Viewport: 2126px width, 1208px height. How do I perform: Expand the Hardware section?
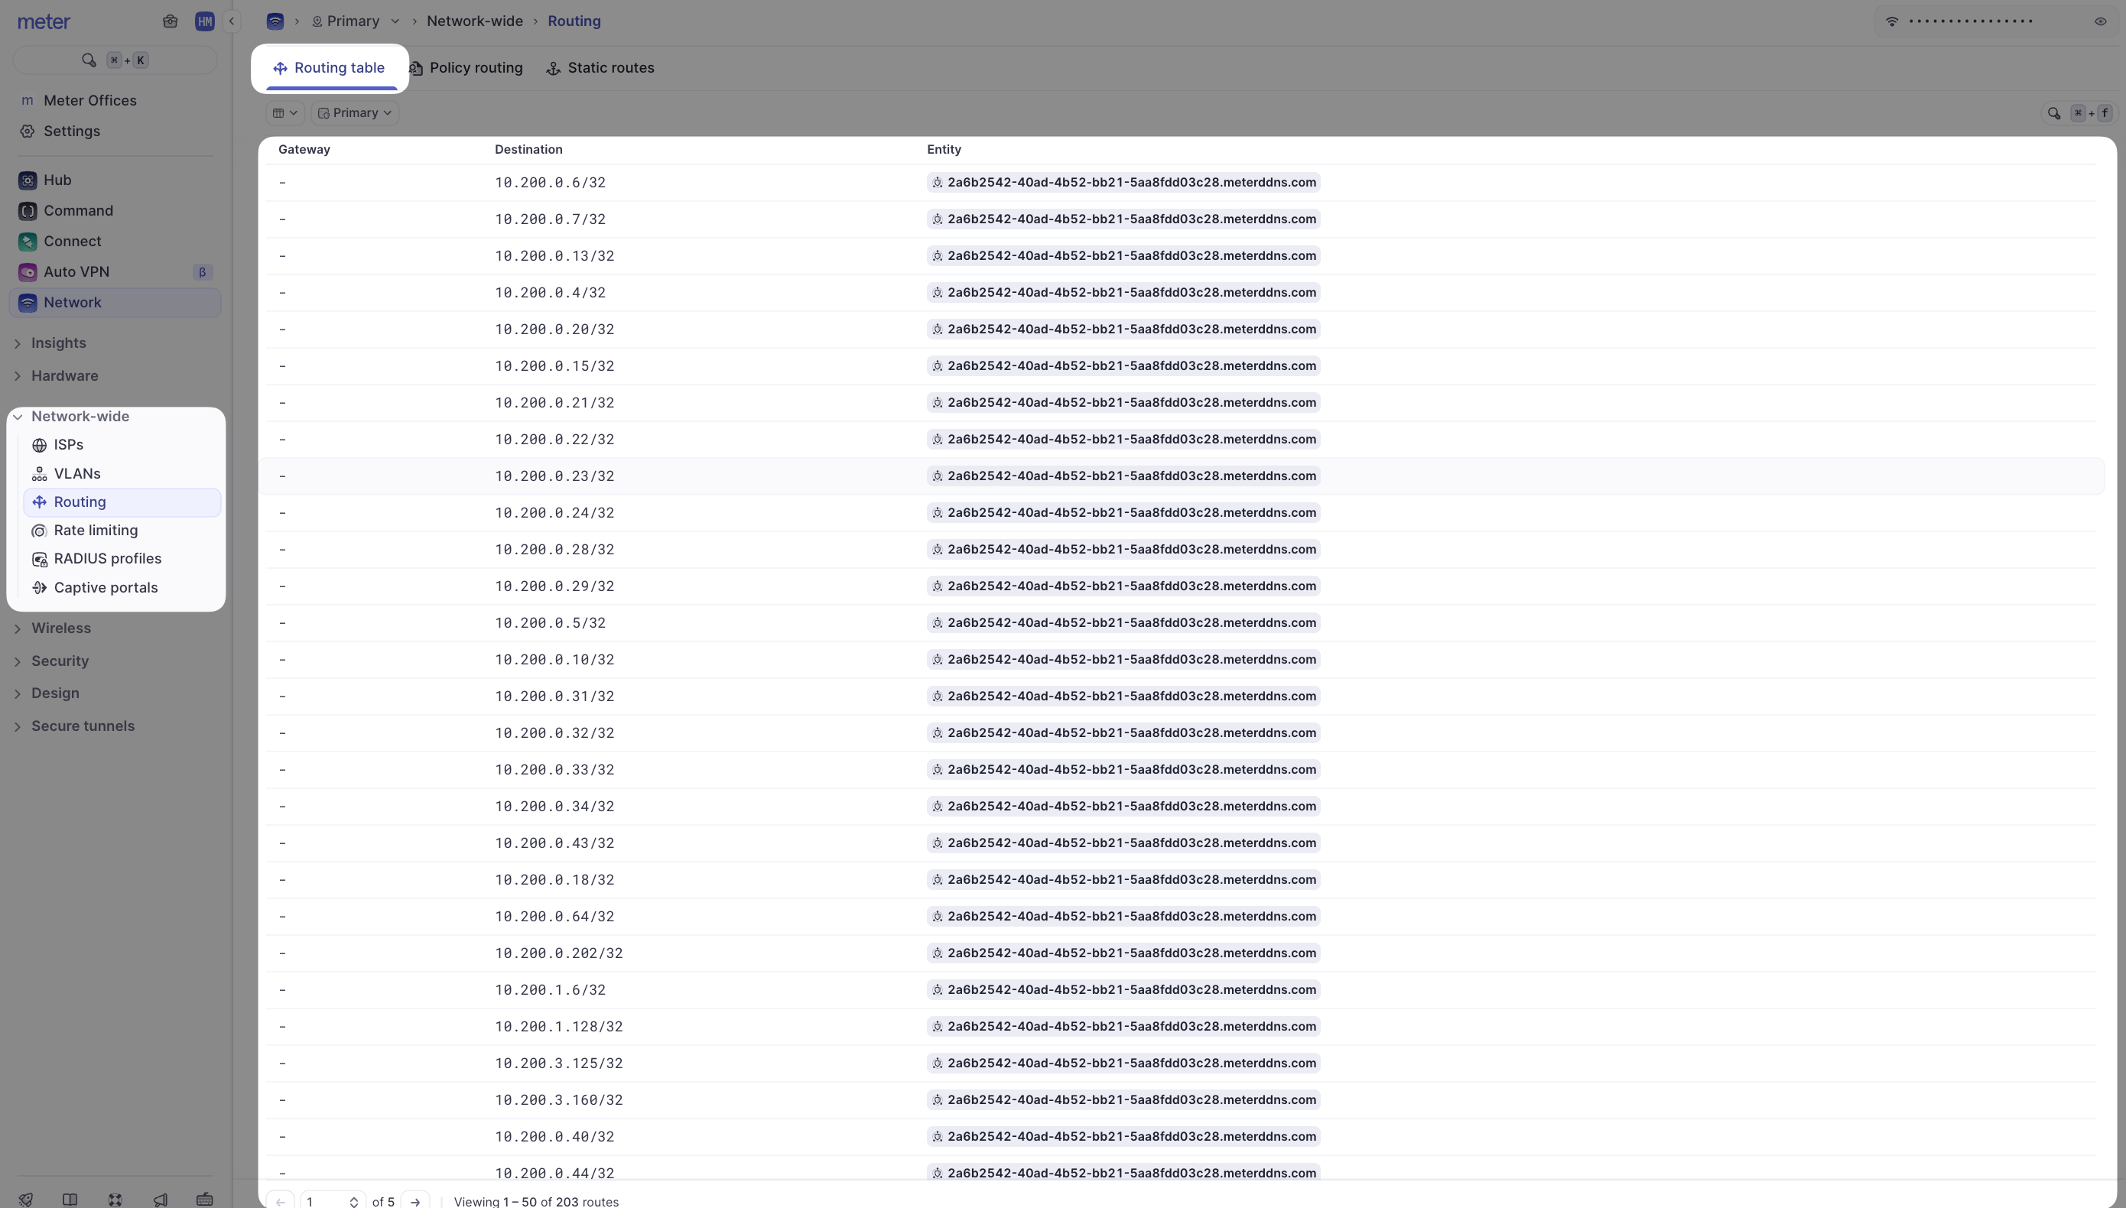point(65,376)
